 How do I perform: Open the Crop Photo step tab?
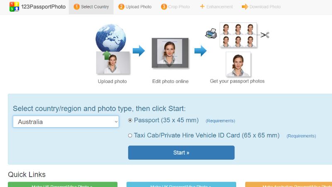[x=175, y=7]
